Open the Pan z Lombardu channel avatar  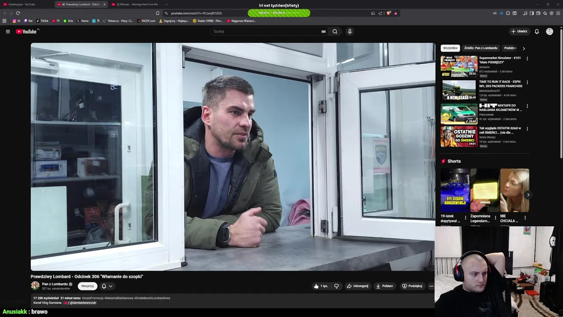pyautogui.click(x=35, y=286)
